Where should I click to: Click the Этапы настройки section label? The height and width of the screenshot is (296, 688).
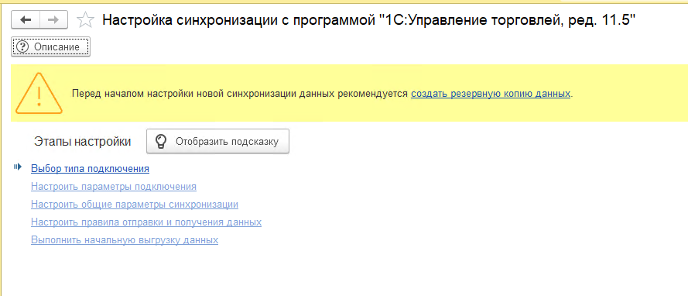coord(82,141)
